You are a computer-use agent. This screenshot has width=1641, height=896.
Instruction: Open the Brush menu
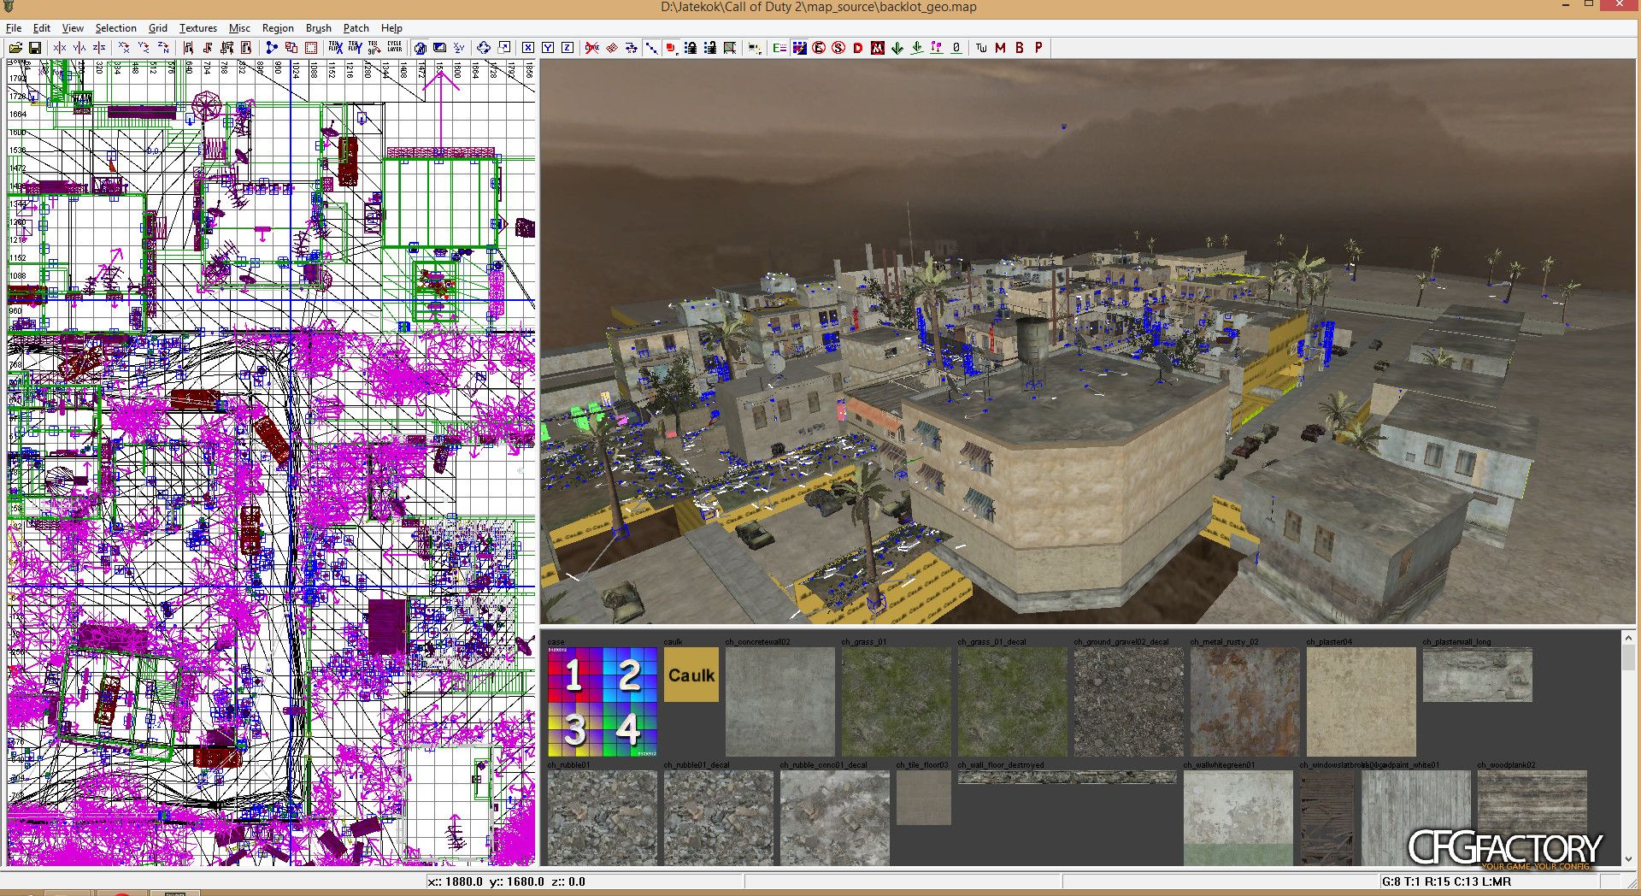tap(318, 28)
